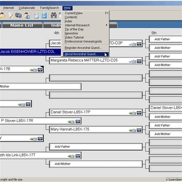The width and height of the screenshot is (182, 182).
Task: Click the binoculars search toolbar icon
Action: pos(54,16)
